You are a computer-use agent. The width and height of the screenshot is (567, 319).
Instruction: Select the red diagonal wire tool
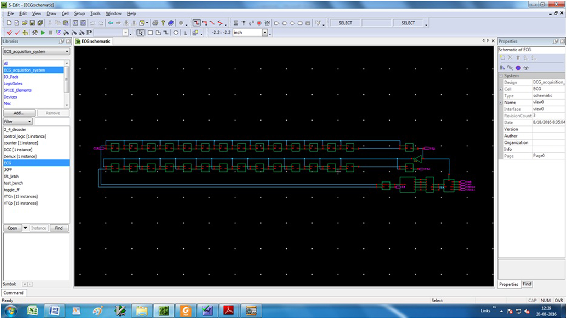[x=212, y=23]
